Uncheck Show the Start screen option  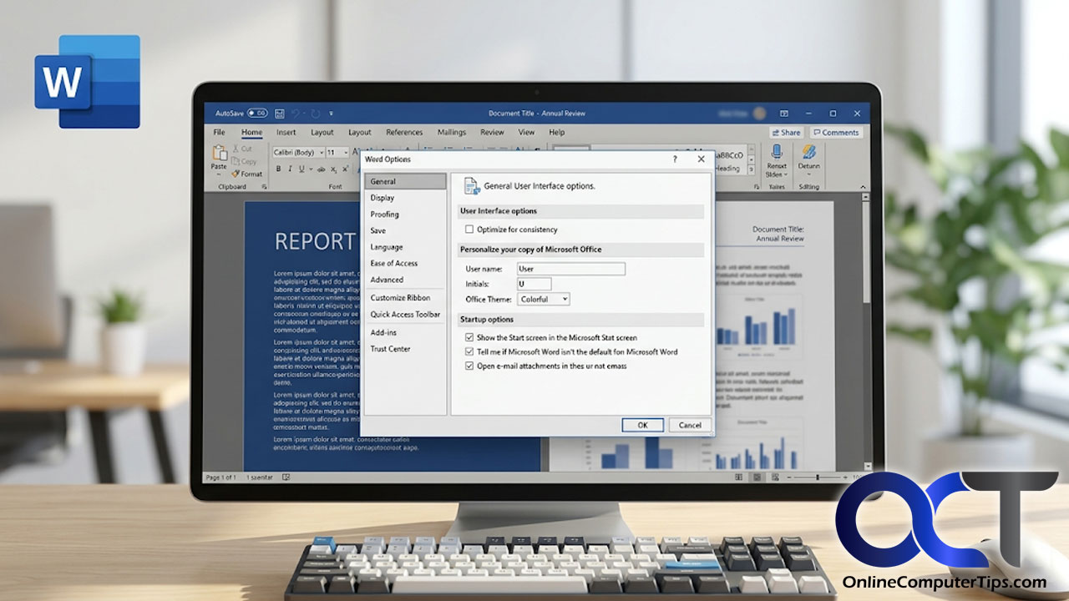469,337
